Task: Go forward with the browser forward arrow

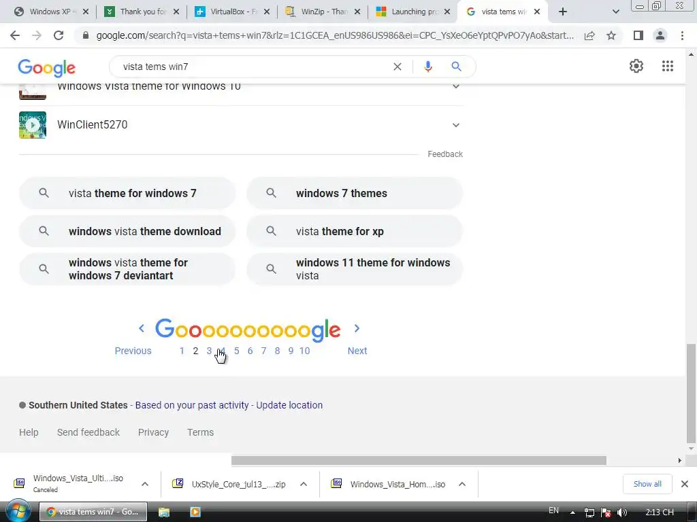Action: 37,35
